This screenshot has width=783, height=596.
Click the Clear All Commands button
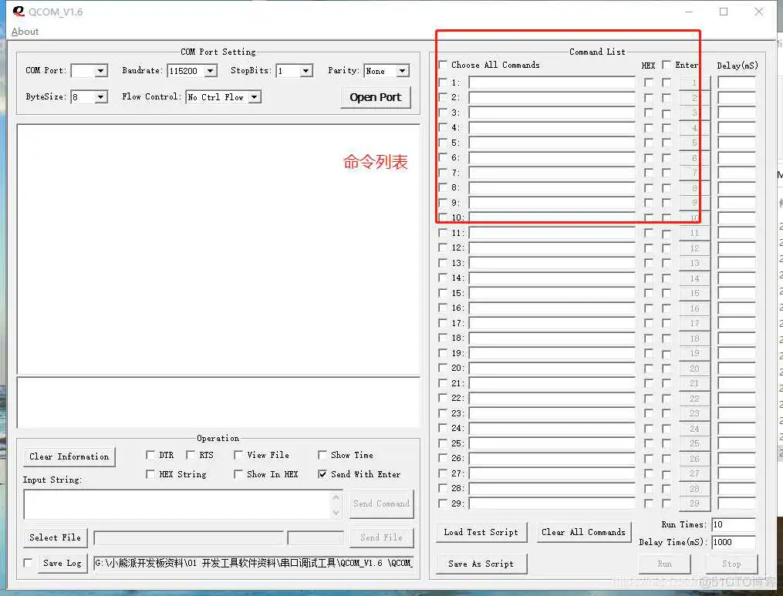point(583,532)
